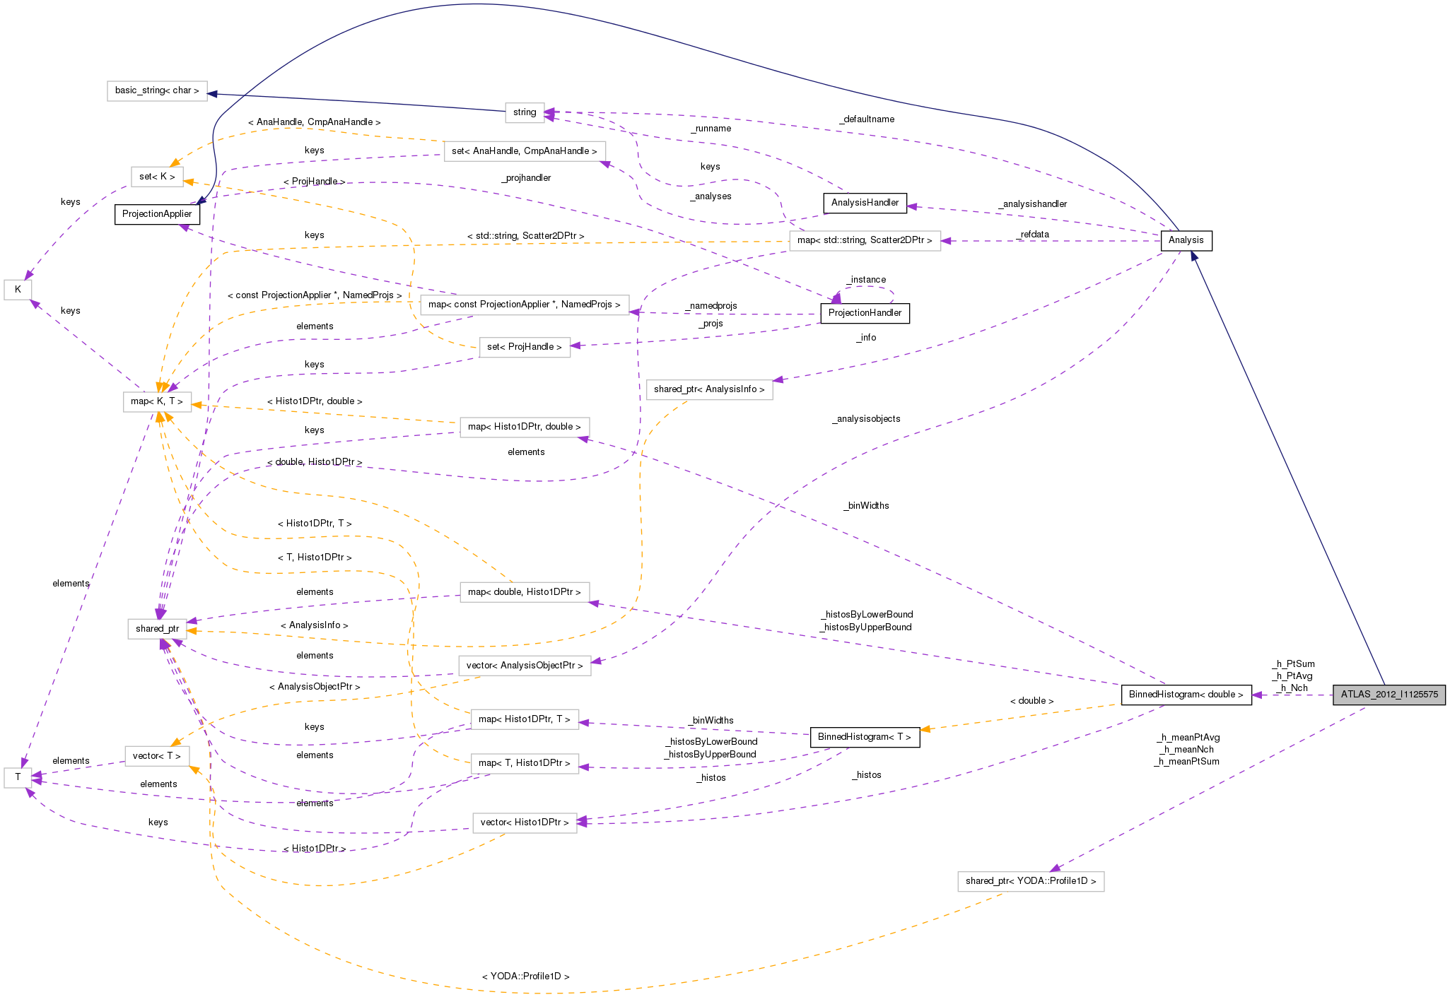Click the string class node

(525, 112)
